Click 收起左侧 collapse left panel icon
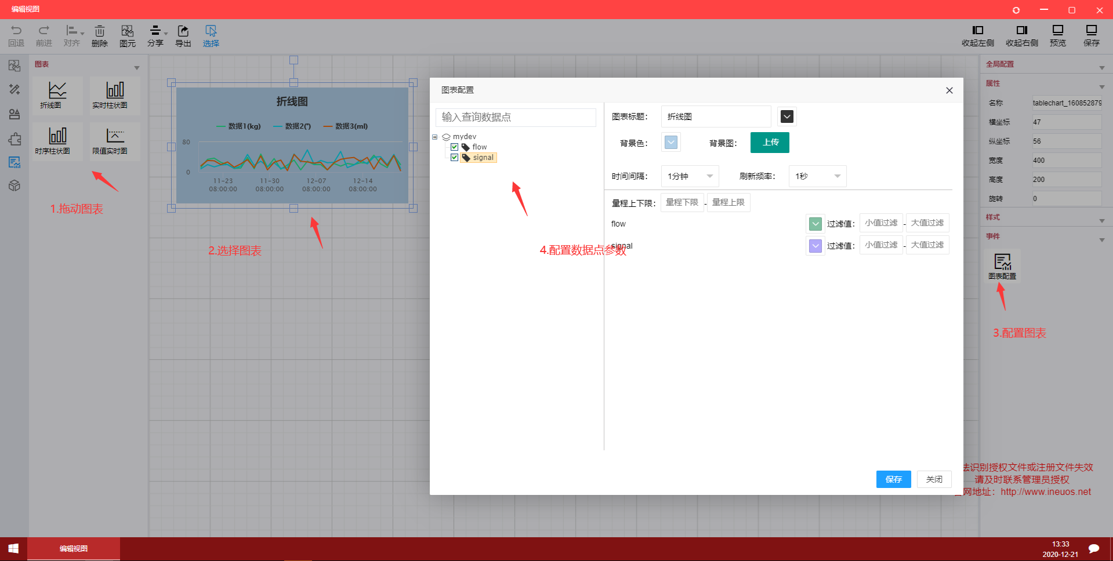The height and width of the screenshot is (561, 1113). [x=978, y=36]
